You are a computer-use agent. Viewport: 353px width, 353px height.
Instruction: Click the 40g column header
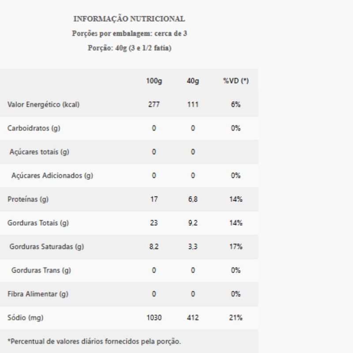[193, 81]
